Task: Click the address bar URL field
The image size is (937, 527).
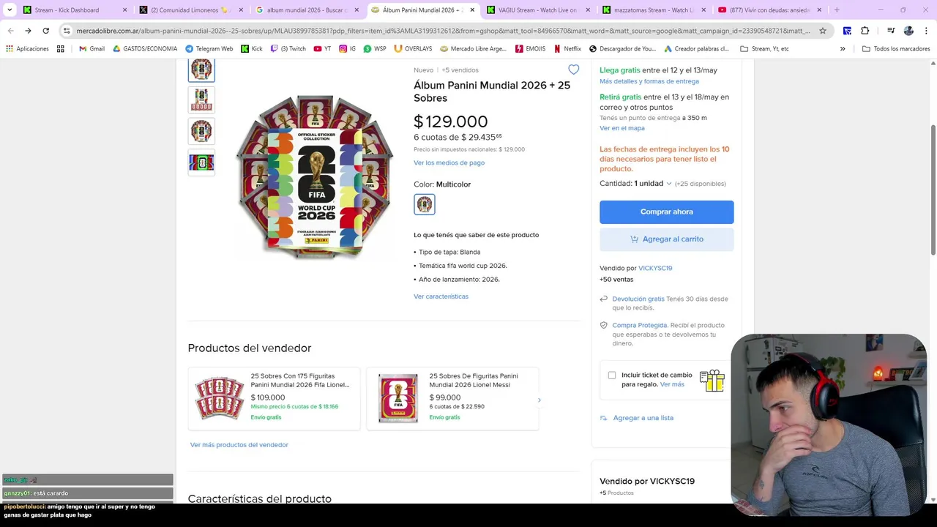Action: (443, 31)
